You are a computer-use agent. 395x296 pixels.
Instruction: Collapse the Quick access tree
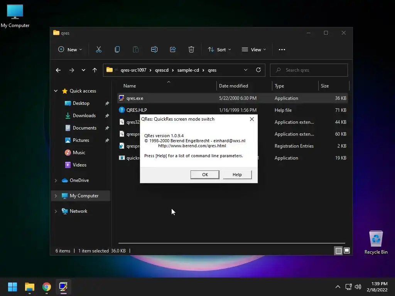pyautogui.click(x=56, y=91)
